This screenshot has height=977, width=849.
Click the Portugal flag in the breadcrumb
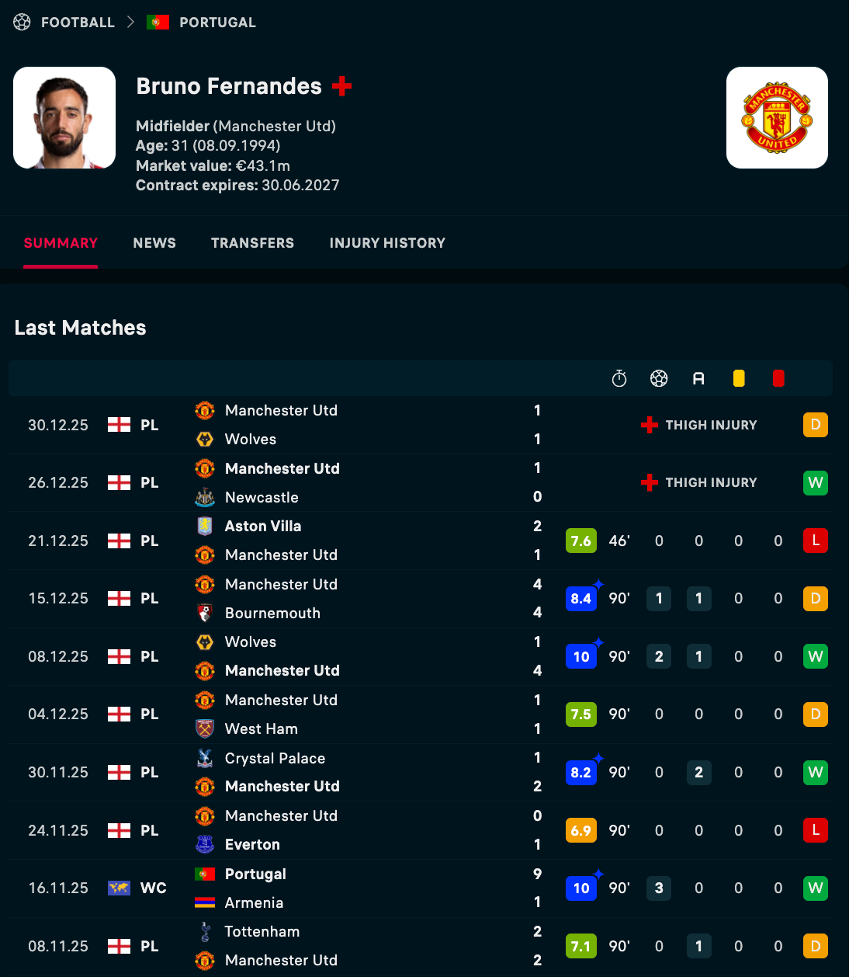(158, 23)
